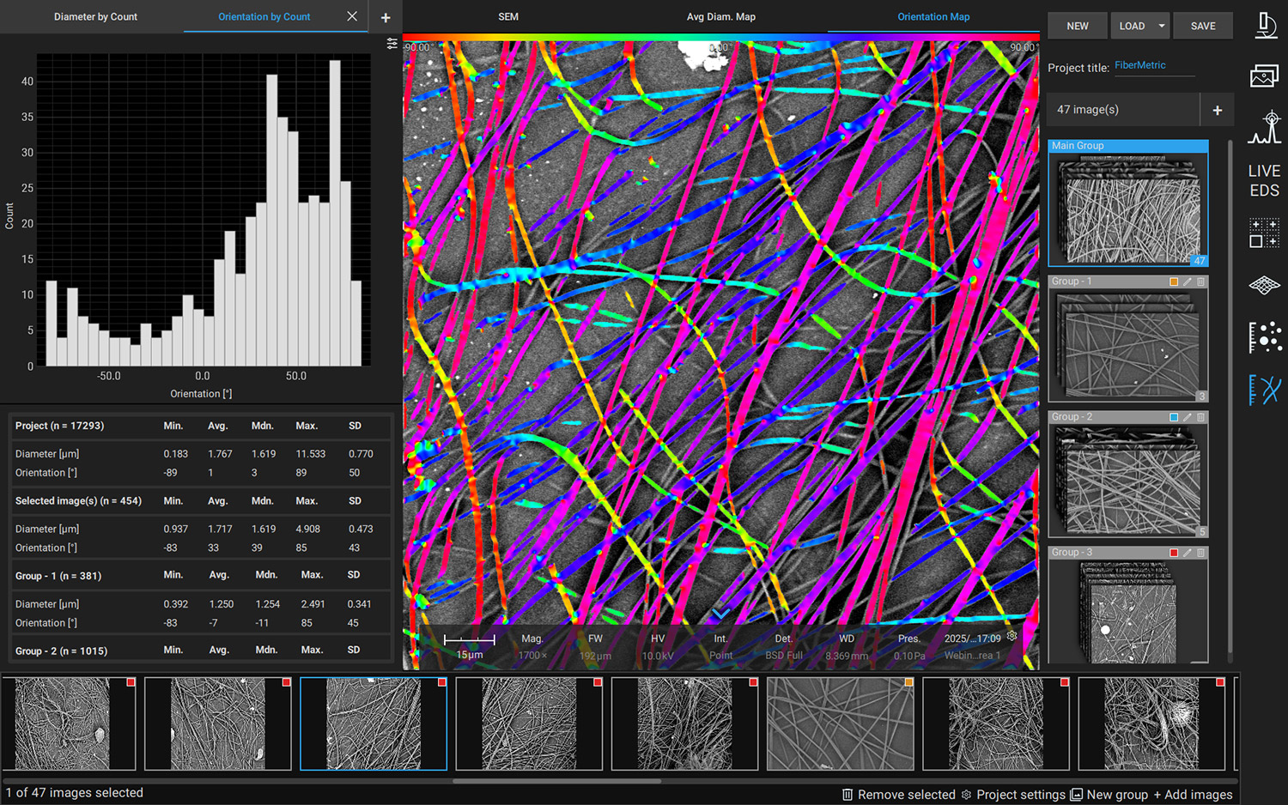1288x805 pixels.
Task: Click the plus next to 47 image(s)
Action: 1217,110
